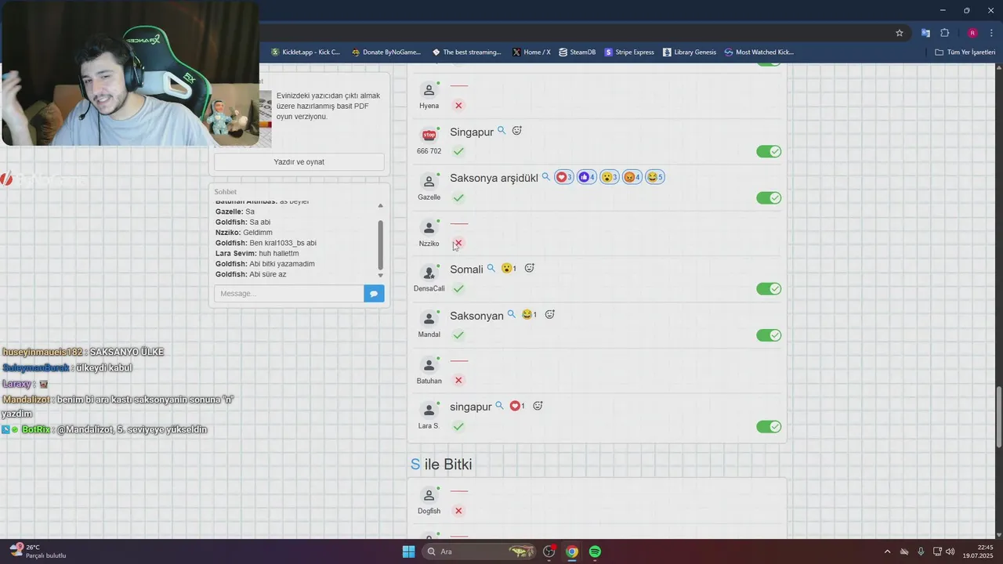
Task: Click Dogfish's red X mark
Action: 458,511
